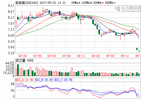
Task: Click the 443万 volume axis label
Action: (x=10, y=63)
